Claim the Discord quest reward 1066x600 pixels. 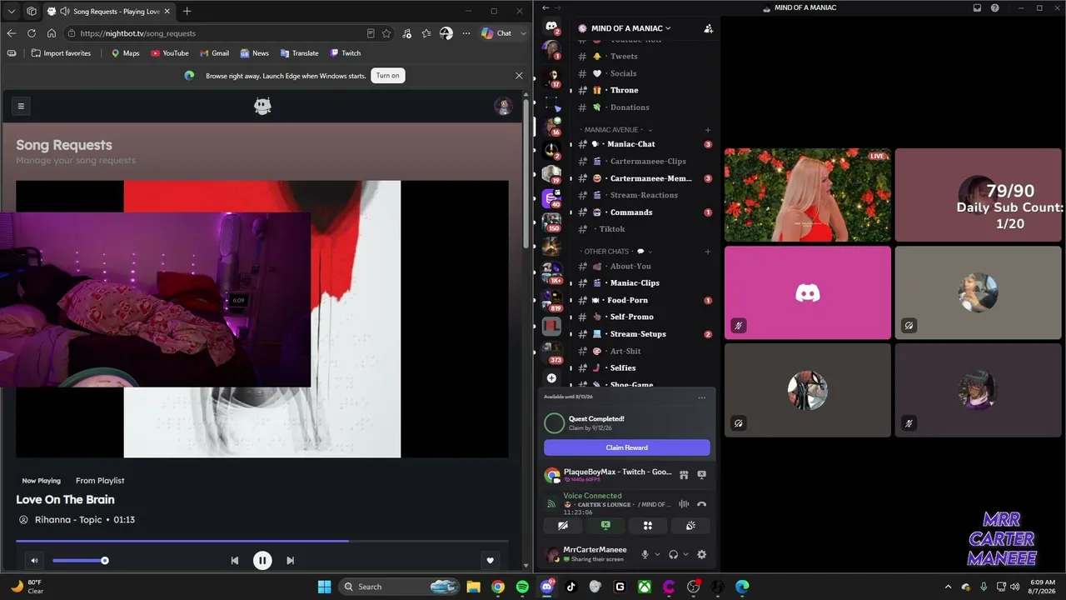pyautogui.click(x=627, y=447)
